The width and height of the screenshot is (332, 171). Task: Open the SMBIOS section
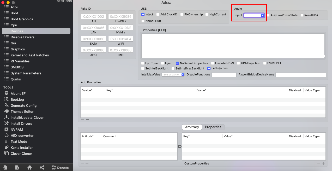(17, 67)
